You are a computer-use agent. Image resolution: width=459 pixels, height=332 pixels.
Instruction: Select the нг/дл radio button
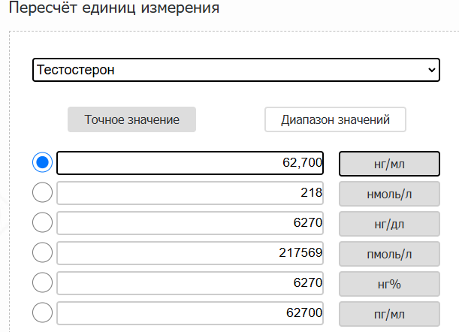43,222
